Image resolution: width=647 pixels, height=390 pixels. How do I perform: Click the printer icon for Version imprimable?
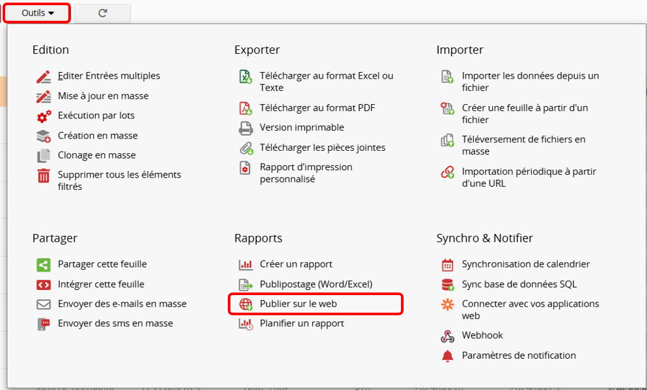[245, 128]
